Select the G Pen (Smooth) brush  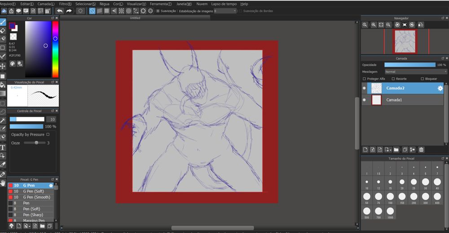click(x=31, y=197)
